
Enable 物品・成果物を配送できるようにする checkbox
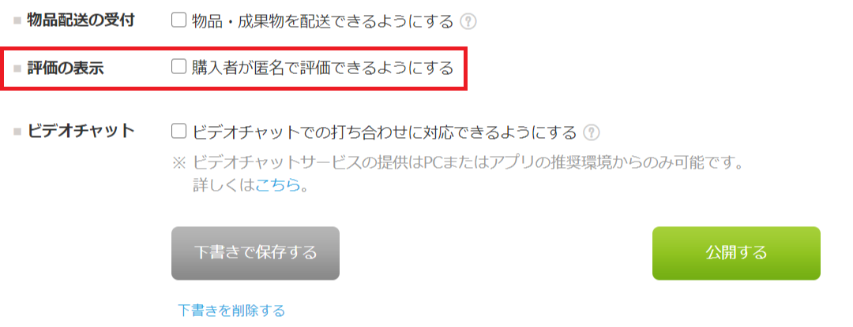pyautogui.click(x=178, y=20)
